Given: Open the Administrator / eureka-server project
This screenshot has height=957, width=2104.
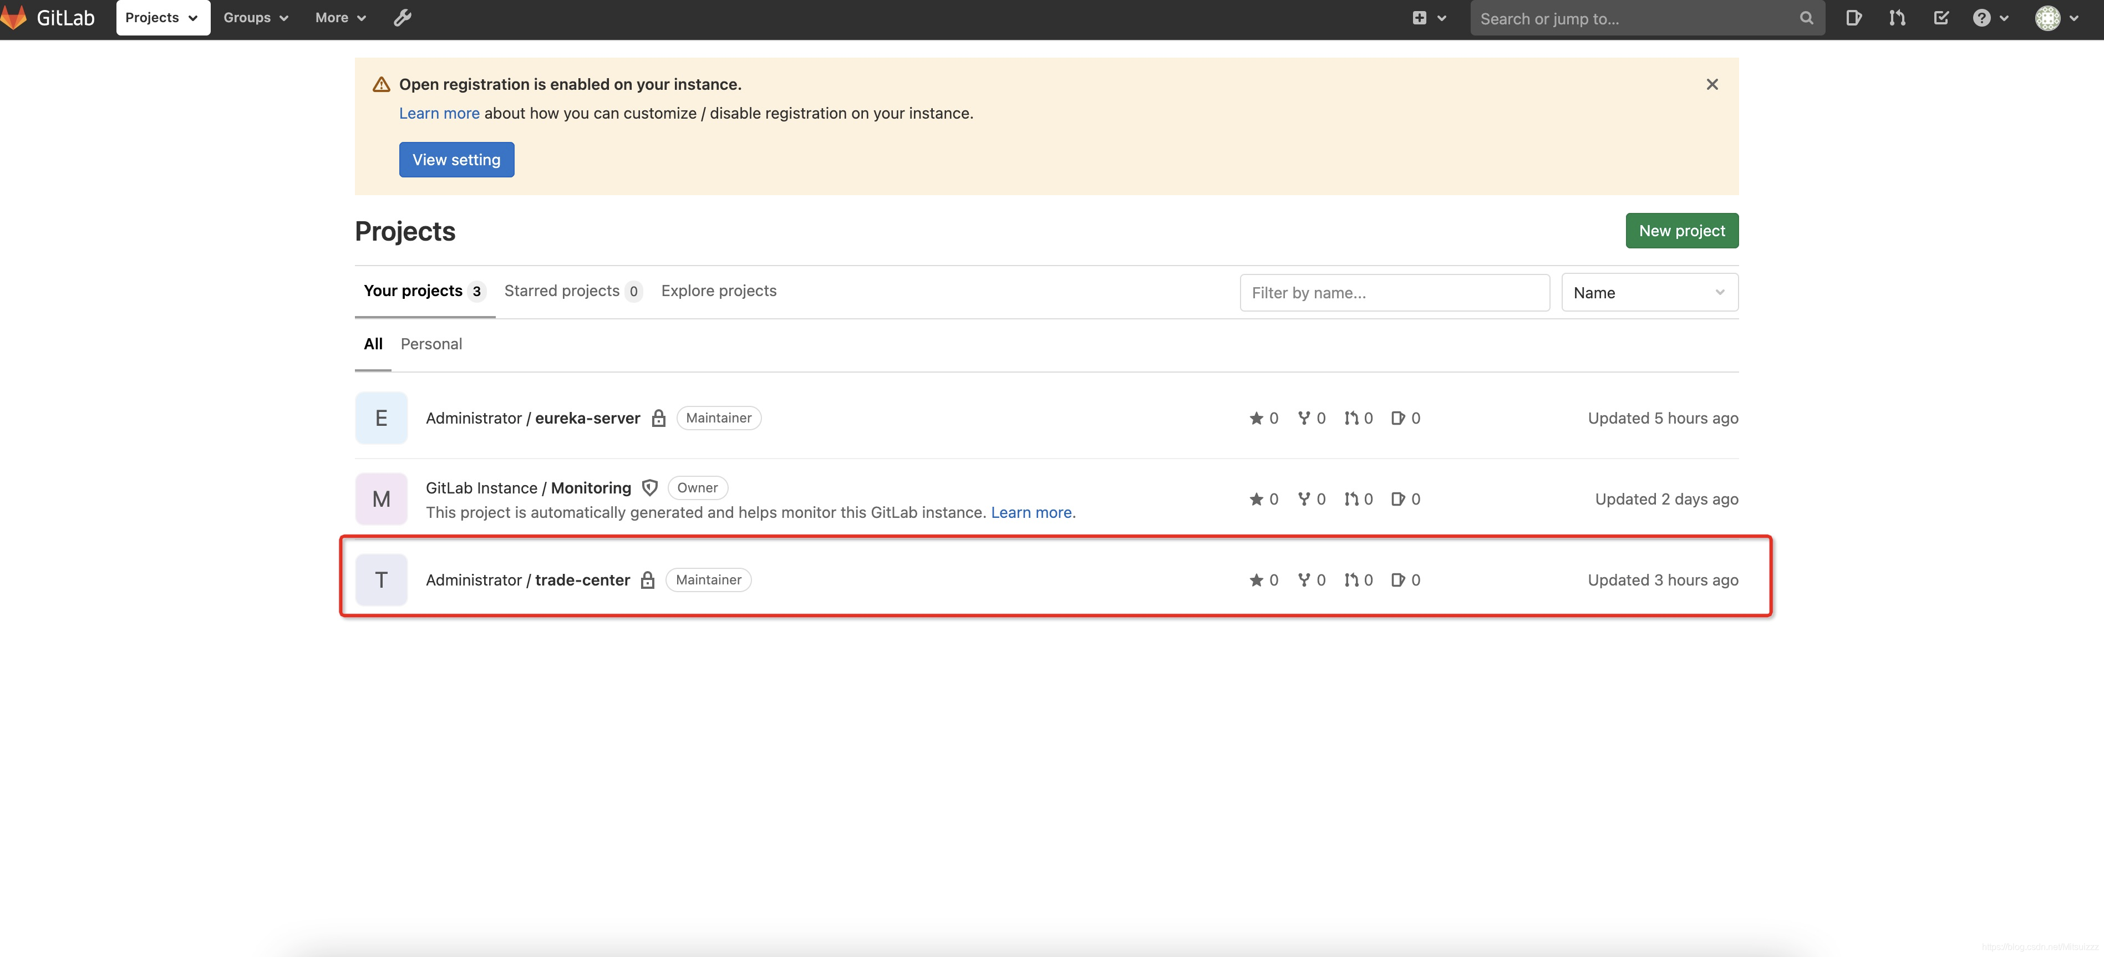Looking at the screenshot, I should click(532, 418).
